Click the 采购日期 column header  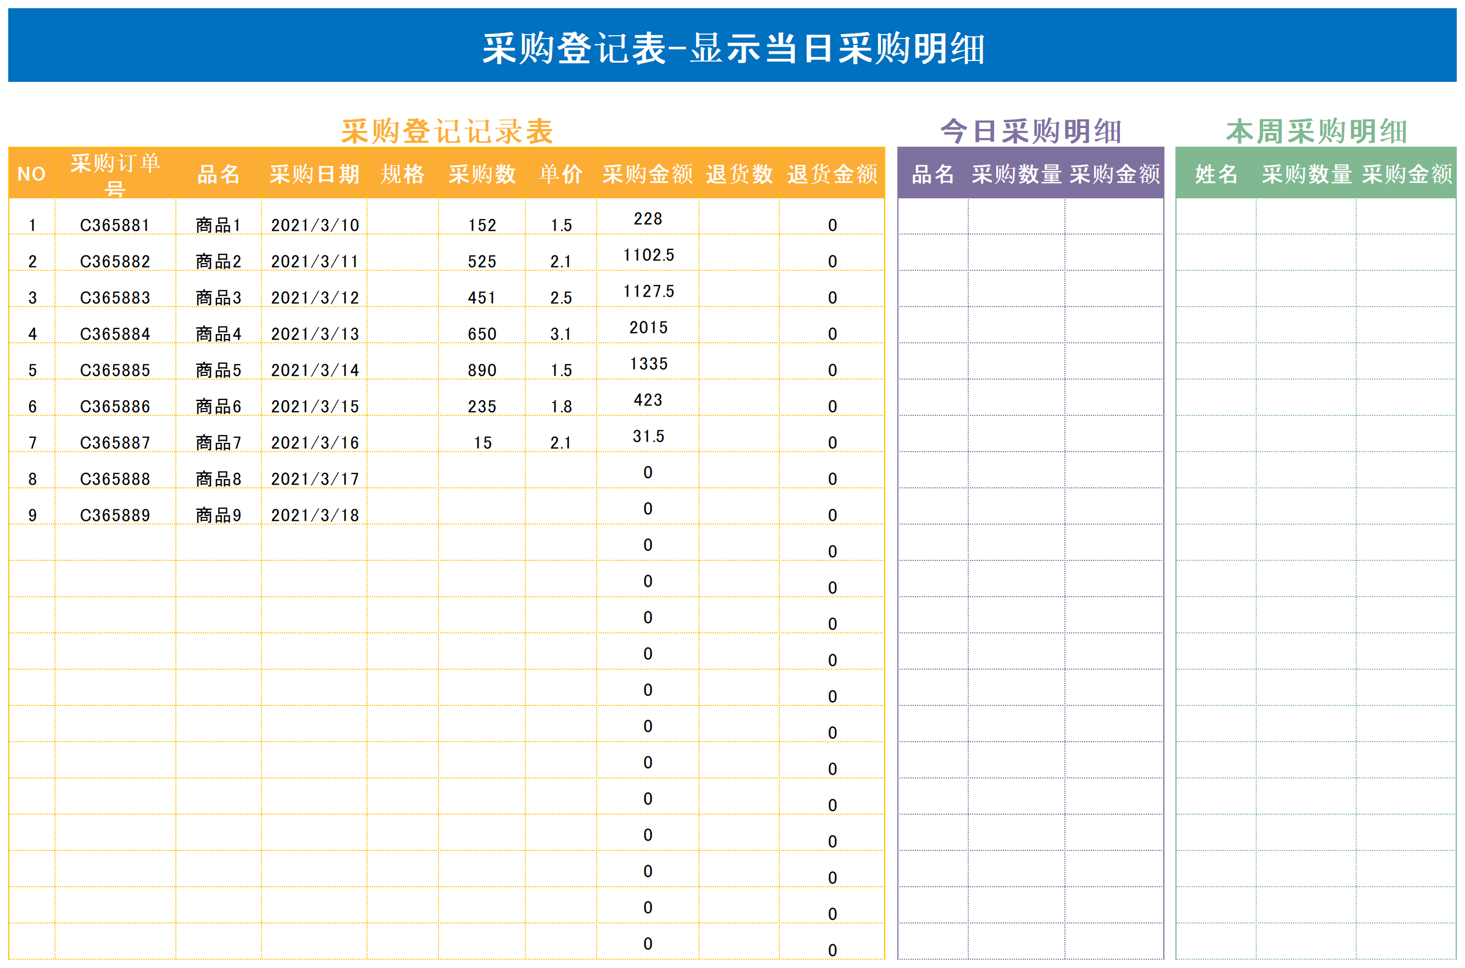pos(314,174)
